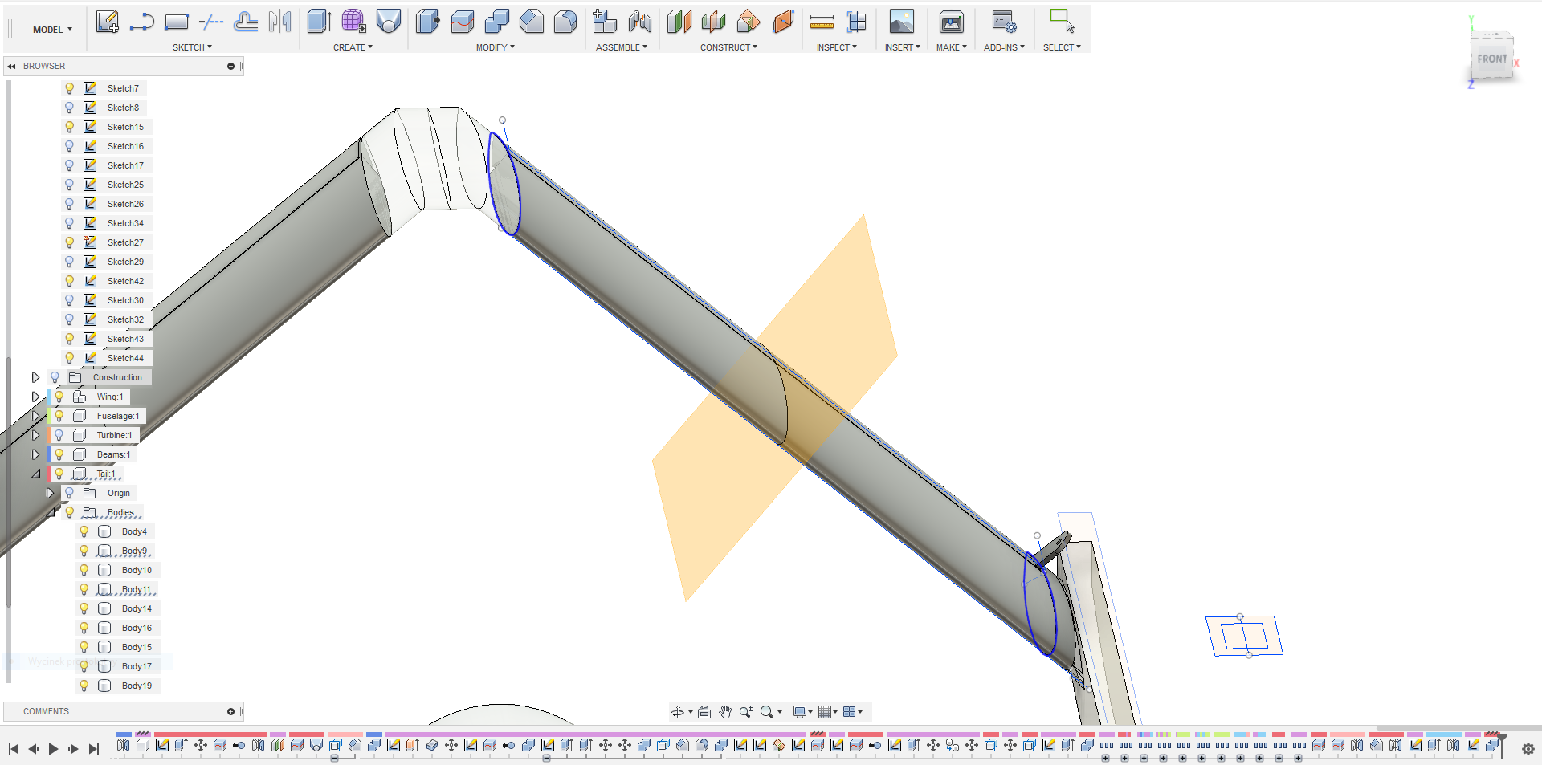Click the Create Sketch icon
The image size is (1542, 765).
(107, 22)
